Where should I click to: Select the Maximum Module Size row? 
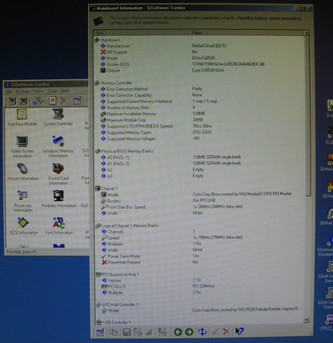click(200, 120)
